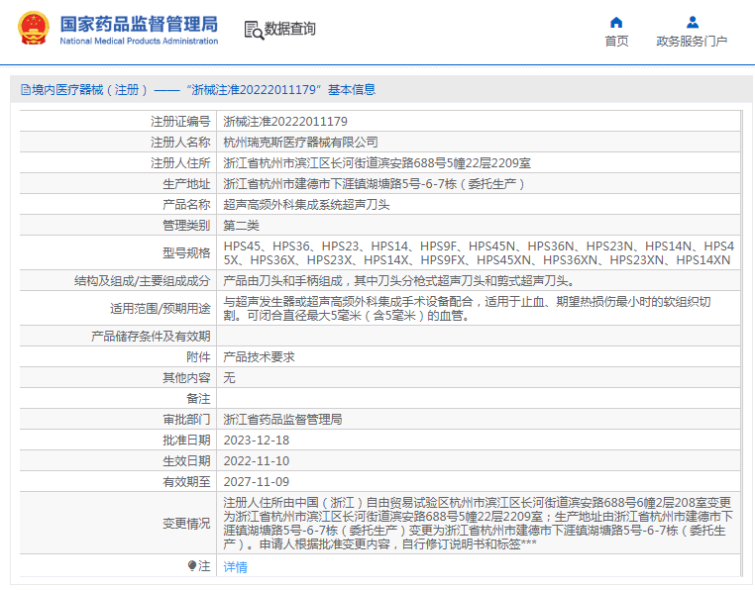Click the 审批部门 label
The height and width of the screenshot is (590, 755).
click(186, 419)
